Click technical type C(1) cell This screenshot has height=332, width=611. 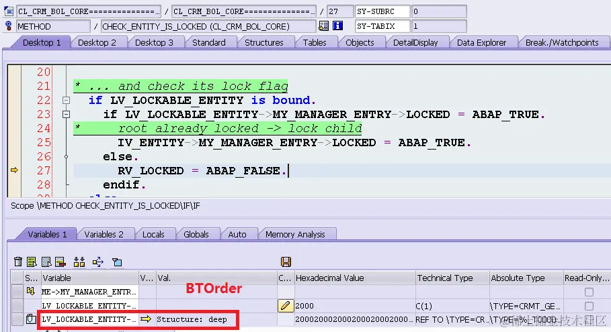pyautogui.click(x=452, y=306)
